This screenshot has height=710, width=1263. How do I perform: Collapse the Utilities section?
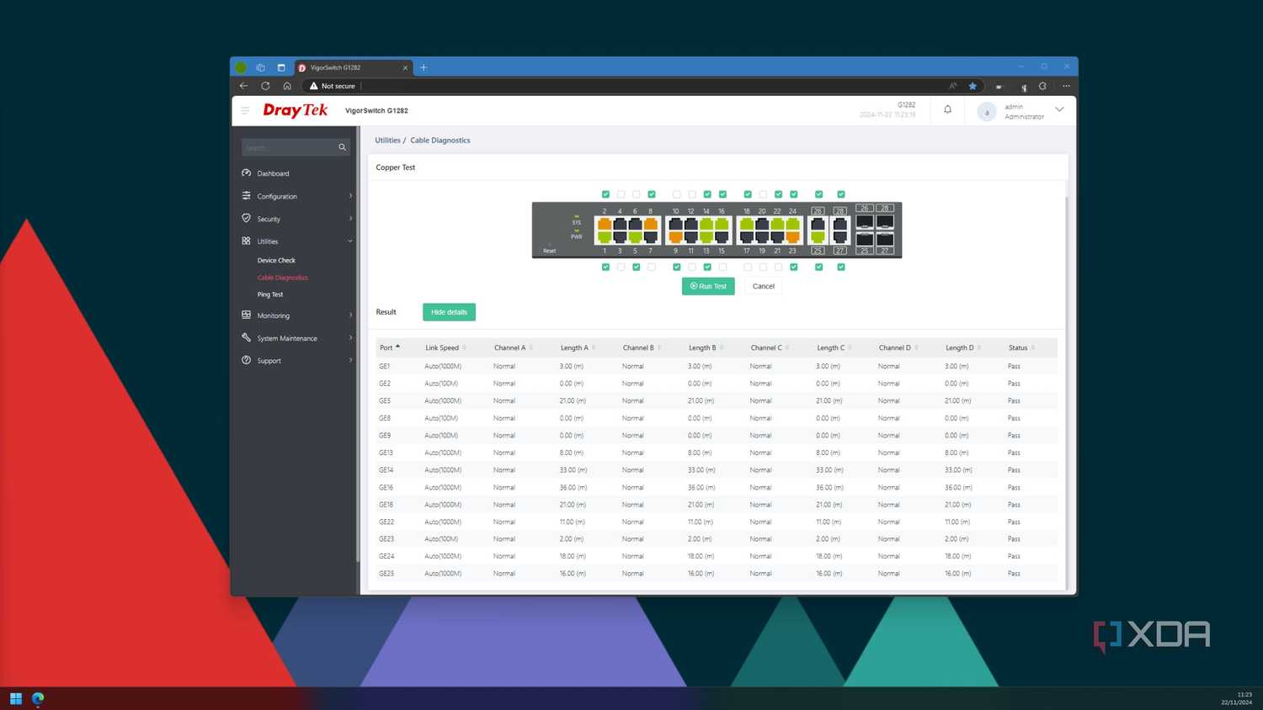coord(350,241)
